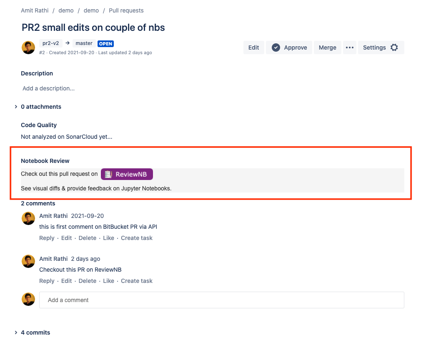
Task: Delete the Checkout this PR comment
Action: [x=87, y=281]
